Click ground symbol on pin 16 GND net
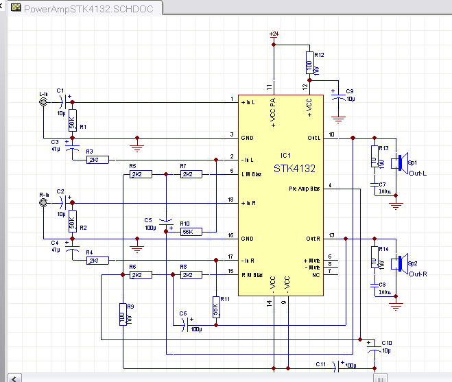The height and width of the screenshot is (382, 452). 137,249
